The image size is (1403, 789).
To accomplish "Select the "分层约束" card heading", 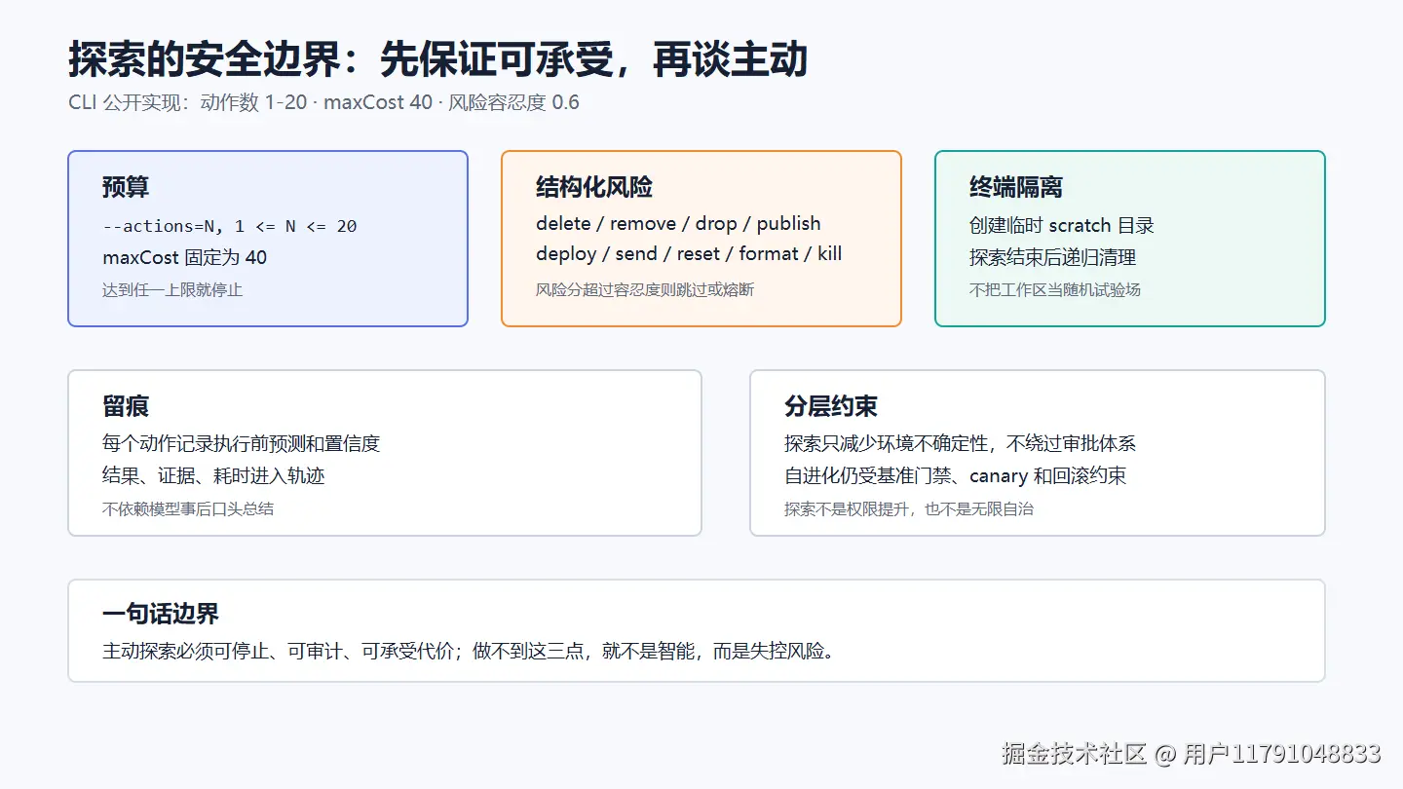I will tap(831, 406).
